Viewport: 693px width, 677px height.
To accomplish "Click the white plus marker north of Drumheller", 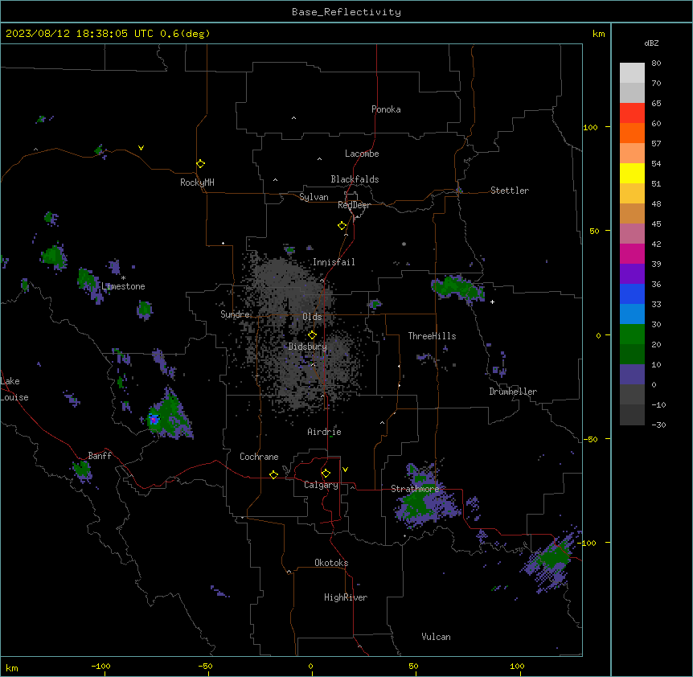I will click(x=492, y=302).
